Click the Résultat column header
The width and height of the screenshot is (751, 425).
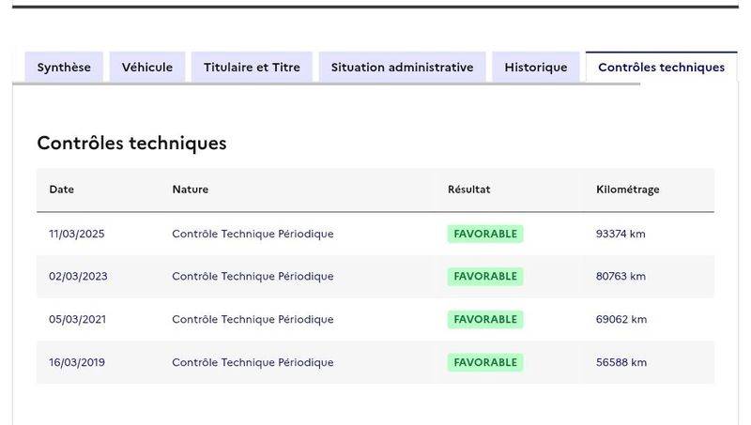click(x=469, y=190)
